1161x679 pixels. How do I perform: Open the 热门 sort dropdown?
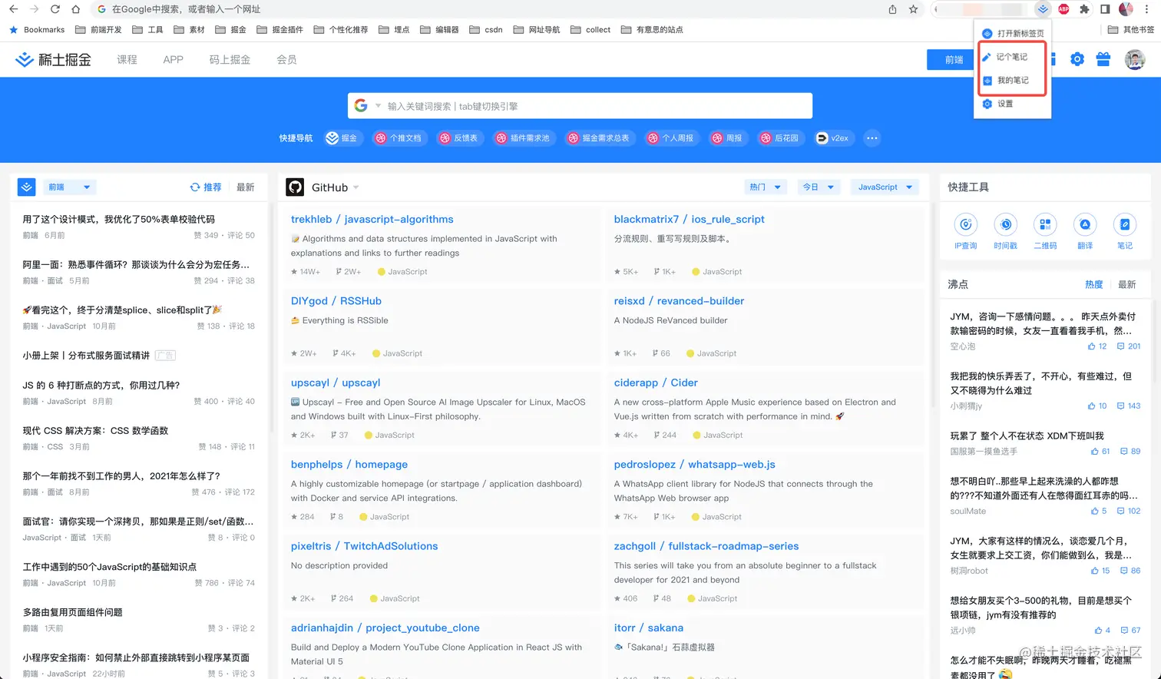coord(765,187)
